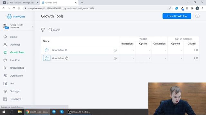Open a new browser tab
The width and height of the screenshot is (206, 115).
point(82,3)
